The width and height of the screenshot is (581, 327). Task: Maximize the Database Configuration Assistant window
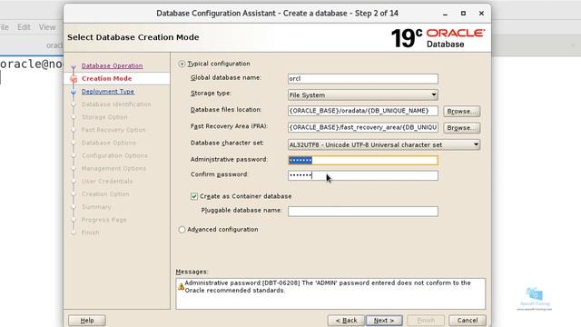click(x=463, y=14)
